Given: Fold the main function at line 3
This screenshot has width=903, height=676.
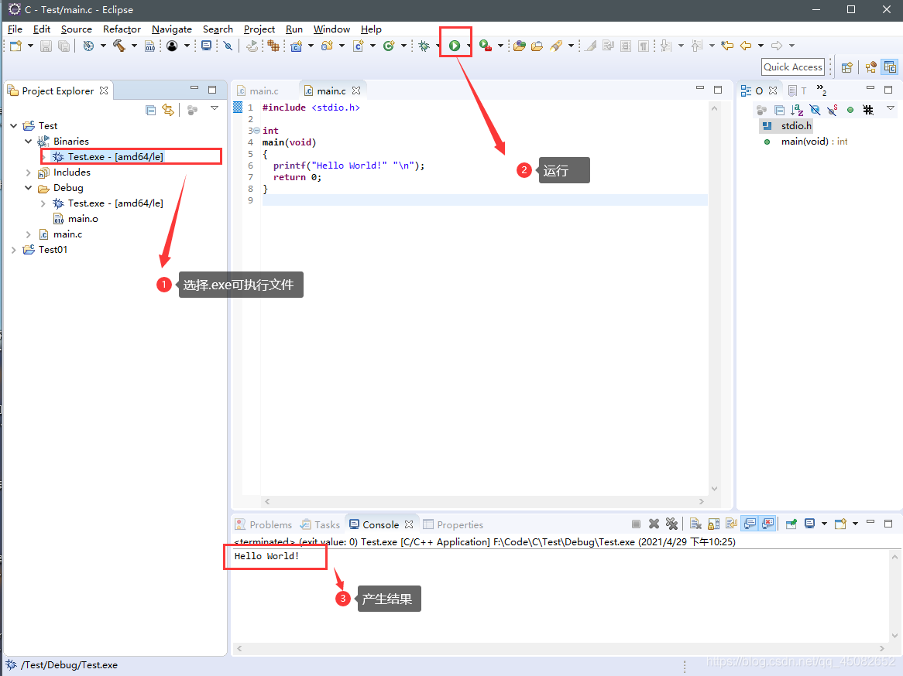Looking at the screenshot, I should 257,131.
